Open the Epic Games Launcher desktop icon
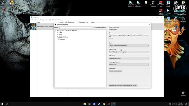The image size is (189, 106). (153, 4)
